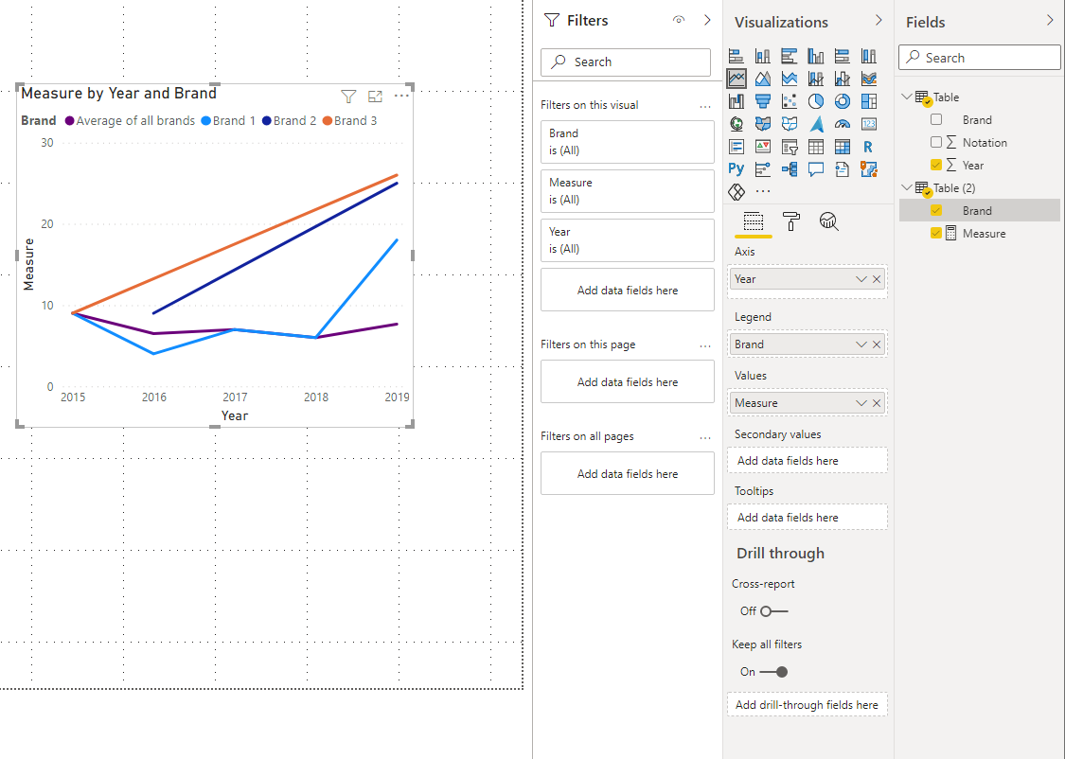Viewport: 1065px width, 759px height.
Task: Open Measure values field dropdown arrow
Action: point(861,403)
